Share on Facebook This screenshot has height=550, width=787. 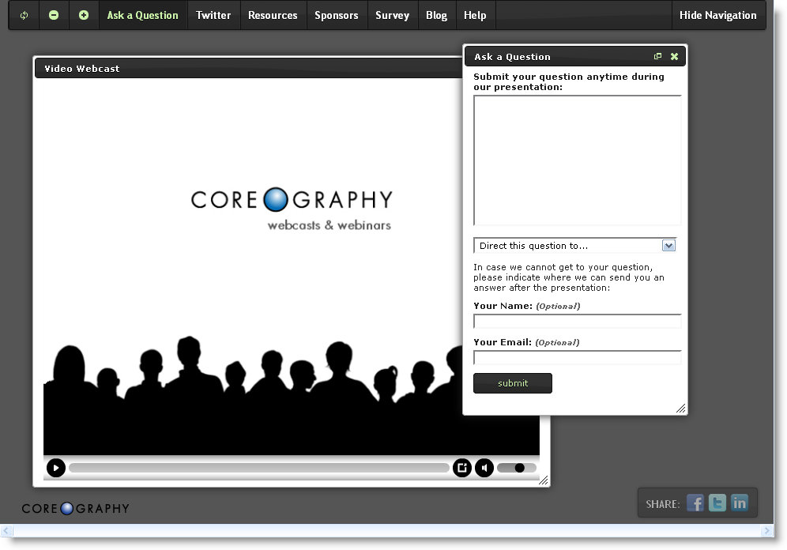click(x=695, y=503)
